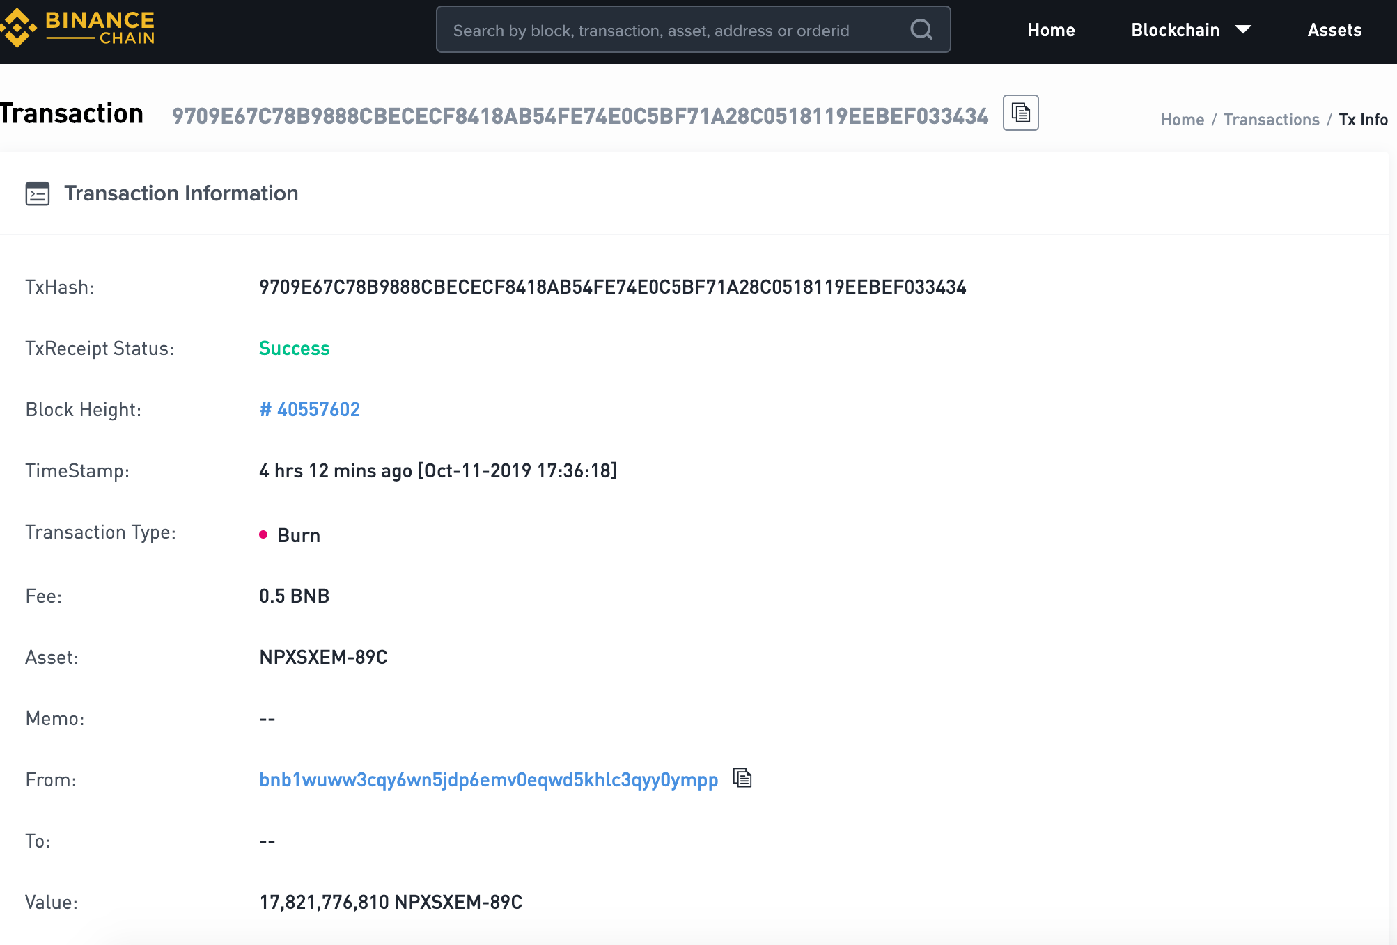Viewport: 1397px width, 945px height.
Task: Go to Home in the breadcrumb
Action: pos(1182,120)
